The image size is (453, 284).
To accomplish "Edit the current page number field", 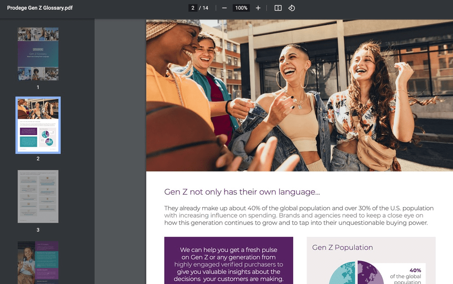I will pyautogui.click(x=193, y=8).
